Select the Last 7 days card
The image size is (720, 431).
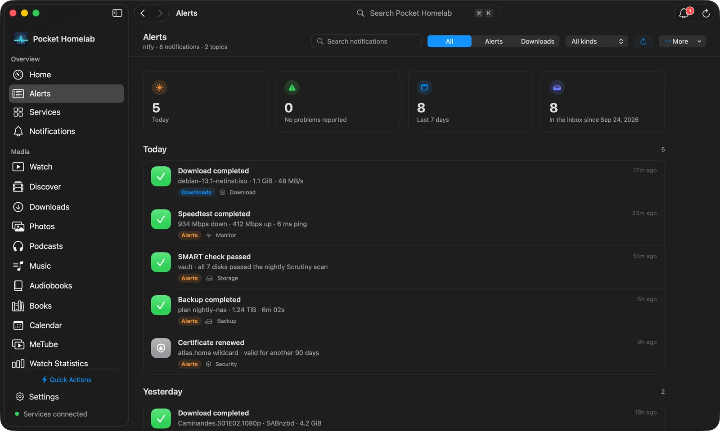tap(470, 102)
